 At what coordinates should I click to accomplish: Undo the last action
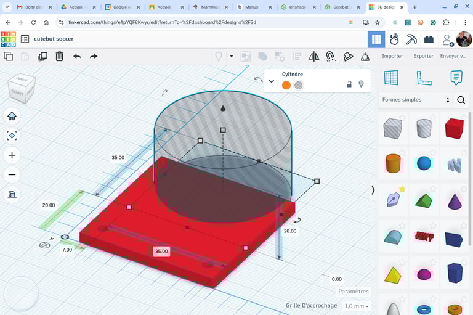(77, 56)
